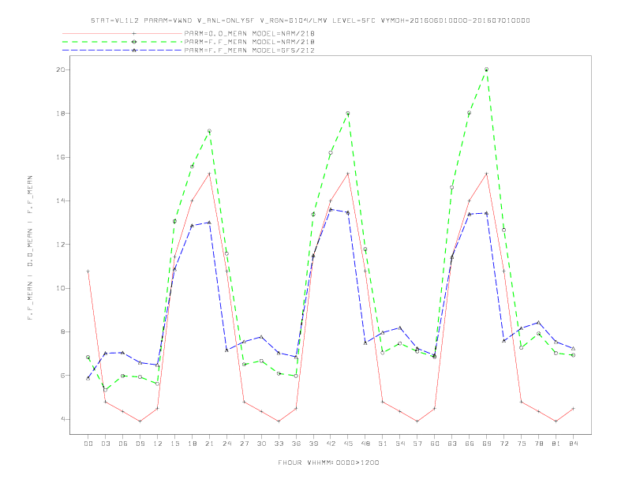Image resolution: width=625 pixels, height=483 pixels.
Task: Click y-axis tick label 10
Action: [60, 288]
